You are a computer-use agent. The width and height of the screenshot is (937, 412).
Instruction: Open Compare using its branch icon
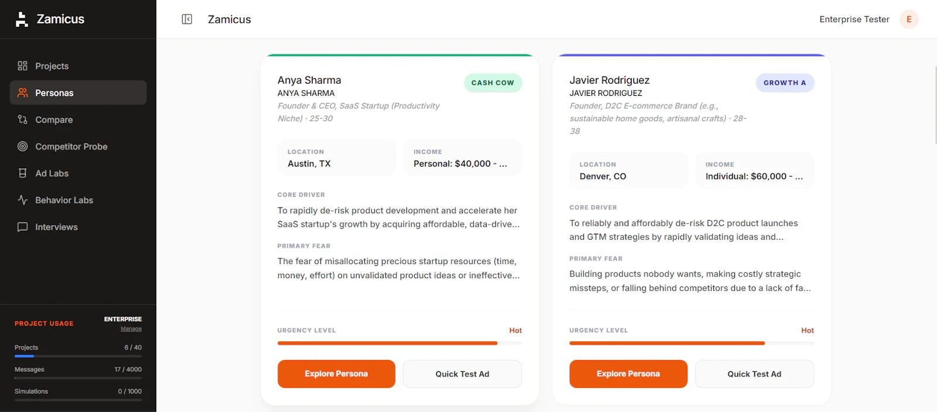[23, 120]
